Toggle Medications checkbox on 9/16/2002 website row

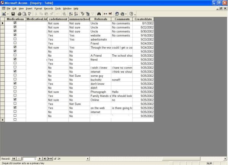(x=15, y=35)
